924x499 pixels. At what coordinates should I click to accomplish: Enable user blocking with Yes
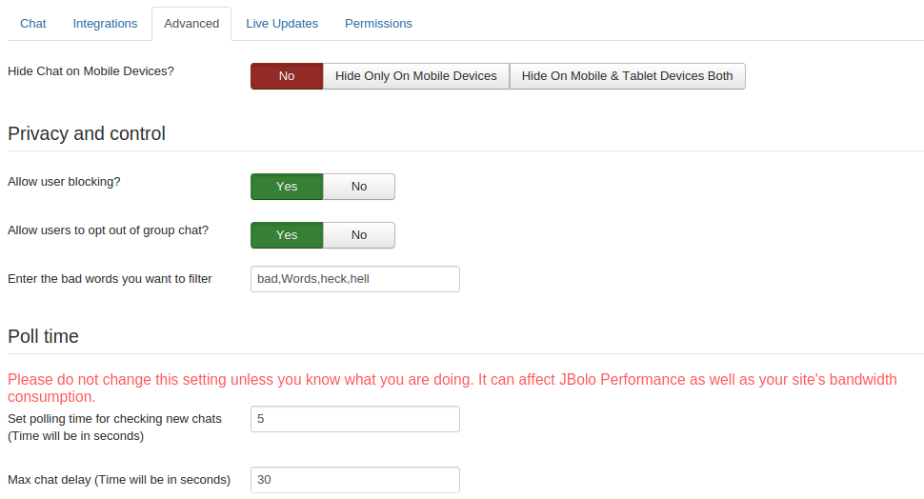[x=287, y=187]
